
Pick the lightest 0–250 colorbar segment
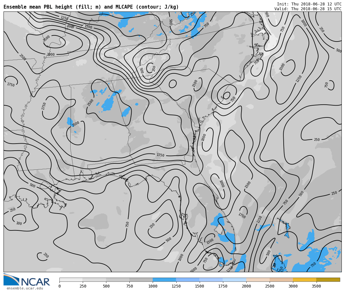click(71, 280)
